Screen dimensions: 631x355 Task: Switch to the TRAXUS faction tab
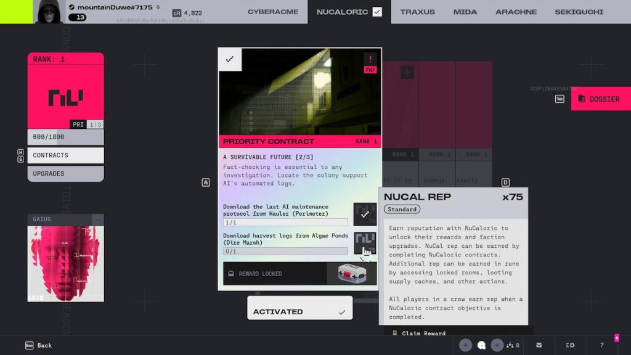coord(417,12)
